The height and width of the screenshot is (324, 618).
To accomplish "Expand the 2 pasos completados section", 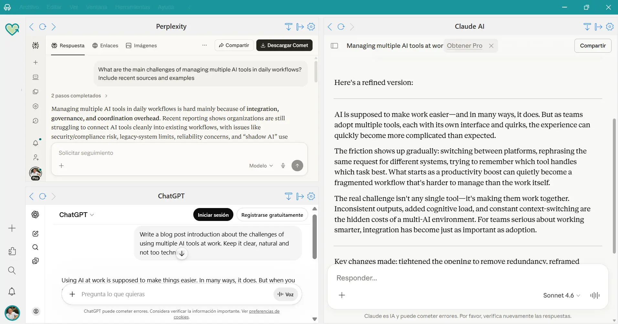I will (x=79, y=96).
